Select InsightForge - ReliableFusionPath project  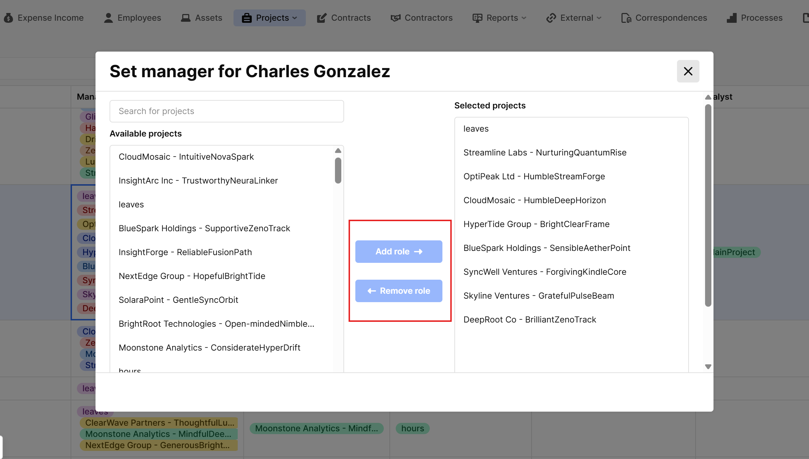tap(185, 252)
